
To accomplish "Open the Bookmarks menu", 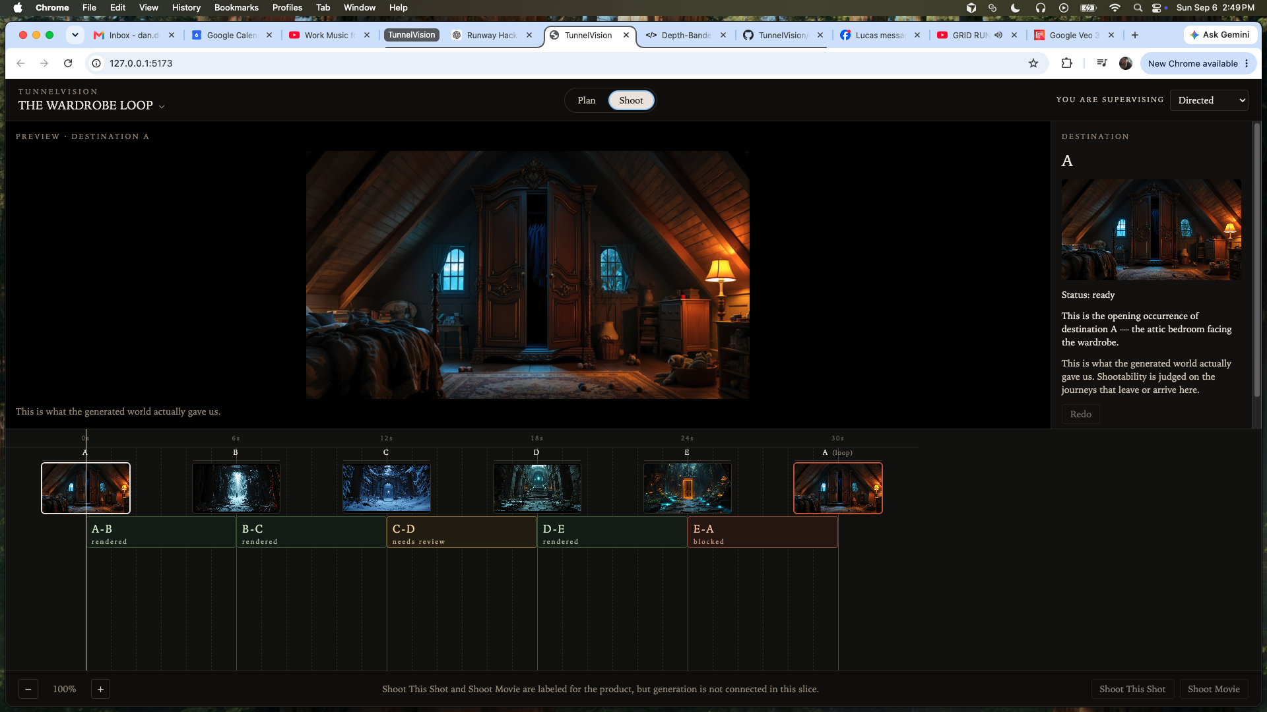I will point(236,8).
